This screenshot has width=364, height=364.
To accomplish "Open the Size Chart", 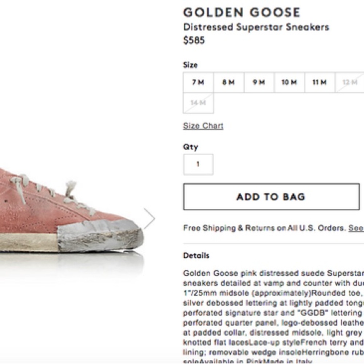I will tap(203, 125).
